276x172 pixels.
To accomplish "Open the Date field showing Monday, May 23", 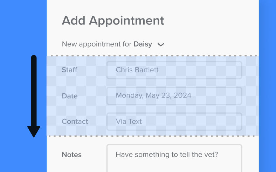I will pyautogui.click(x=174, y=95).
